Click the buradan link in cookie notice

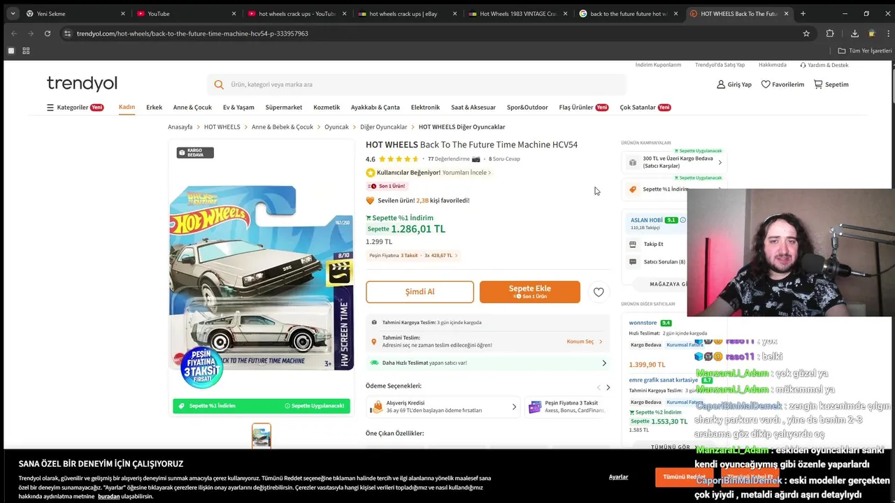tap(108, 497)
